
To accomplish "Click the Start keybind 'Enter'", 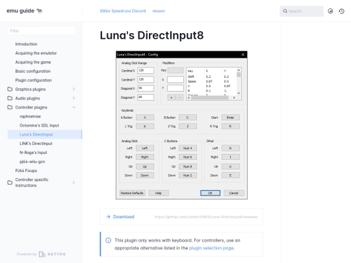I will [230, 118].
